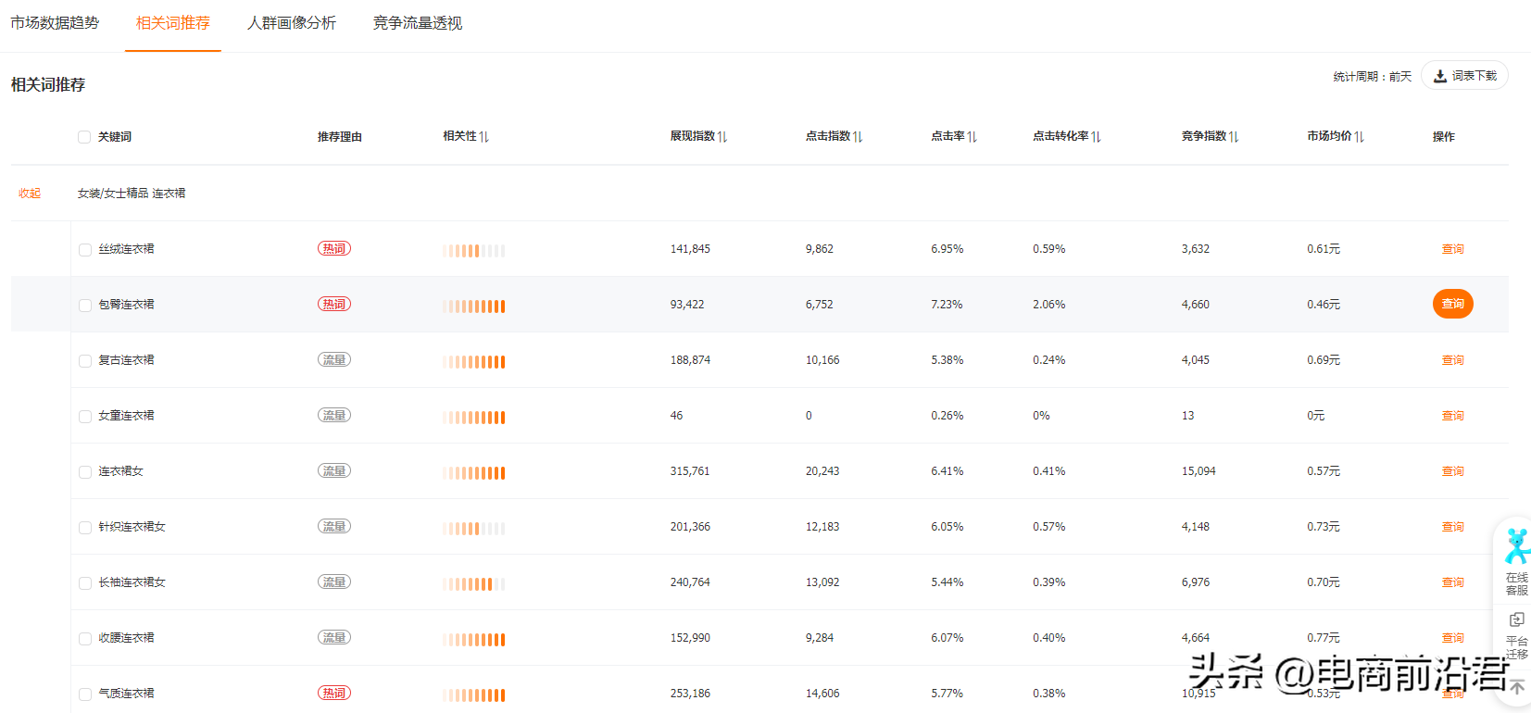Click 流量 tag on 针织连衣裙女 row

tap(334, 526)
